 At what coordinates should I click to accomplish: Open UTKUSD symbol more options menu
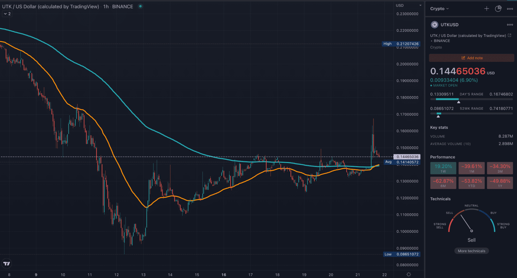pos(510,25)
